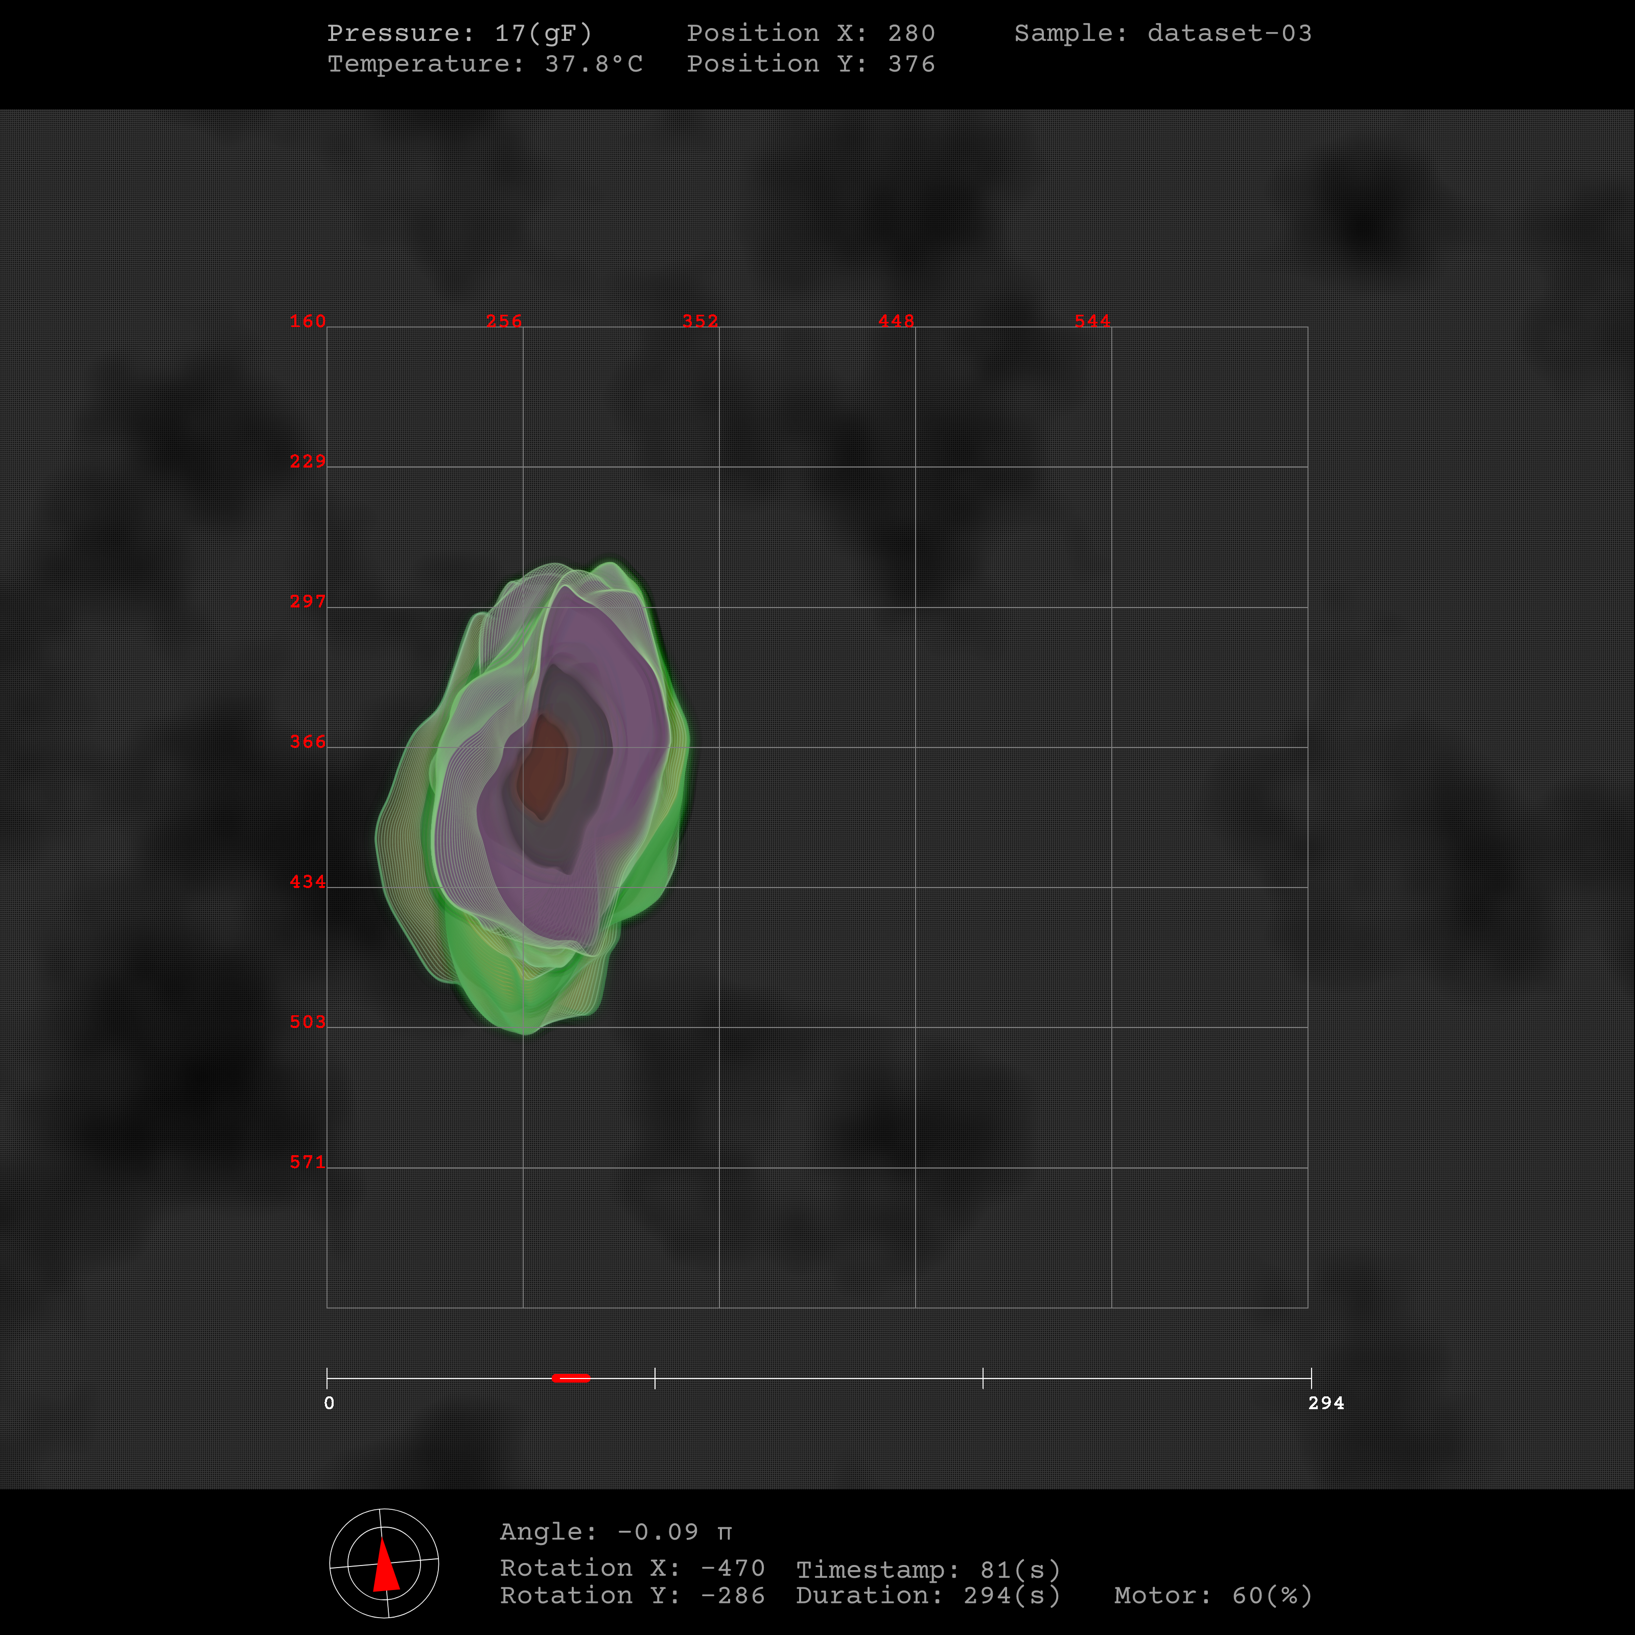Click the timeline start tick labeled 0
The width and height of the screenshot is (1635, 1635).
(x=328, y=1377)
